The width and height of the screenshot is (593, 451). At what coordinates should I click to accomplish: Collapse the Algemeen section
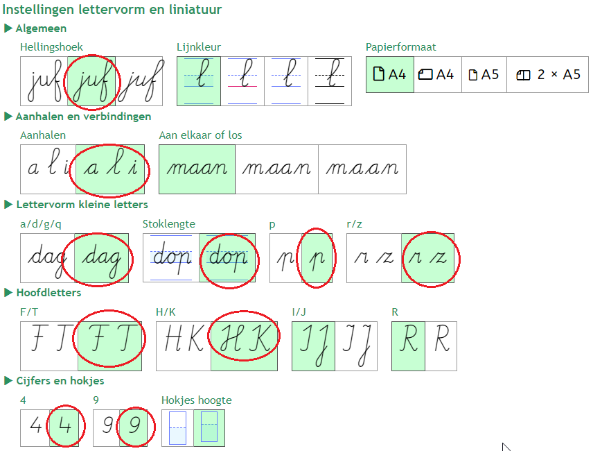tap(8, 28)
